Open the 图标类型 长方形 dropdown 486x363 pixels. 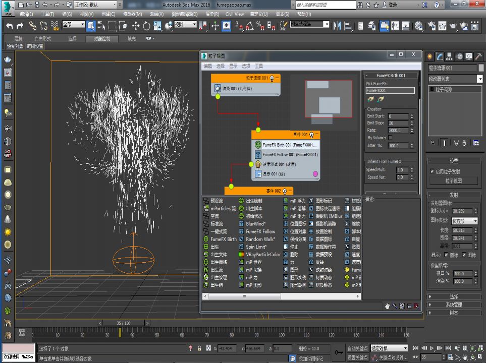point(464,221)
